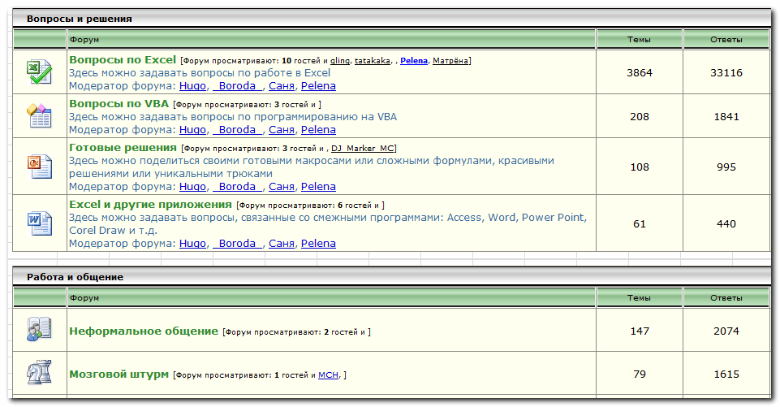The height and width of the screenshot is (407, 780).
Task: Click the Excel checkmark forum icon
Action: [39, 72]
